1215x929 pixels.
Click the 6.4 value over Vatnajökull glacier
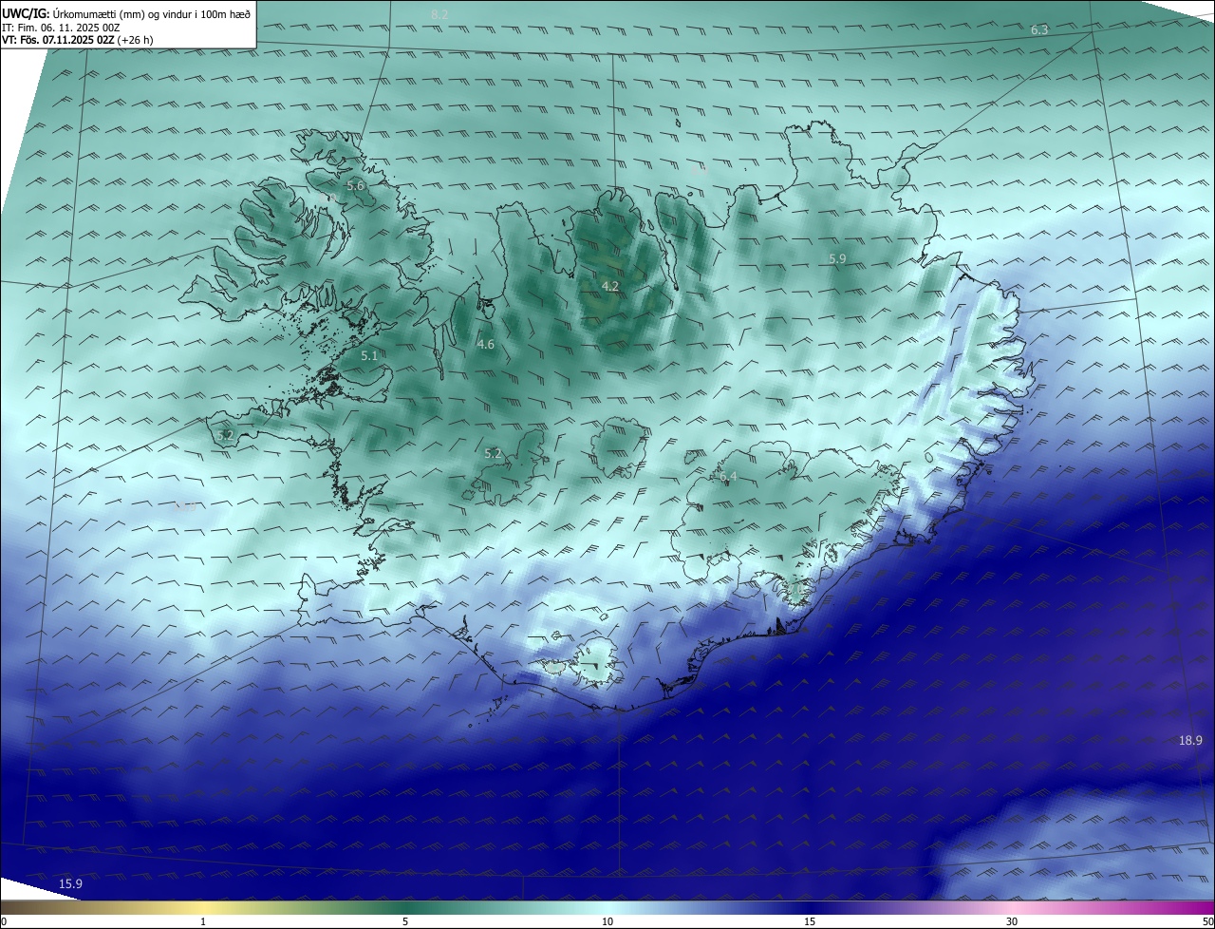728,476
